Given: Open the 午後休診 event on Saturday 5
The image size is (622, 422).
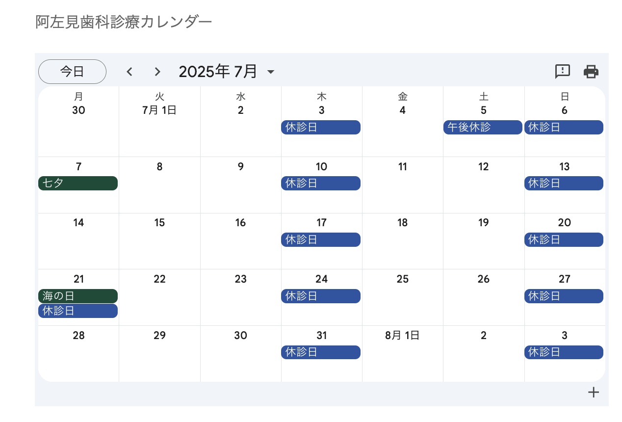Looking at the screenshot, I should (483, 128).
